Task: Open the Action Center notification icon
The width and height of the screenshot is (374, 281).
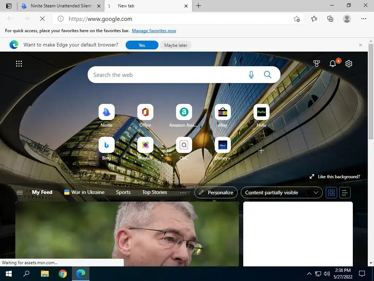Action: point(362,274)
